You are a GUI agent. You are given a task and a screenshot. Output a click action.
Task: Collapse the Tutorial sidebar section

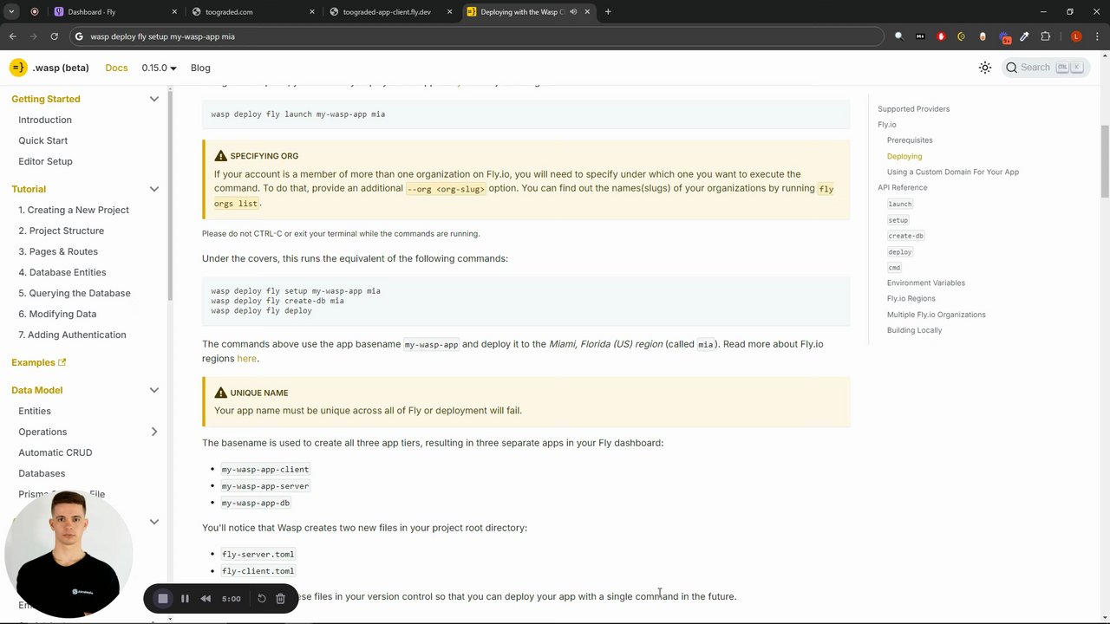[154, 189]
